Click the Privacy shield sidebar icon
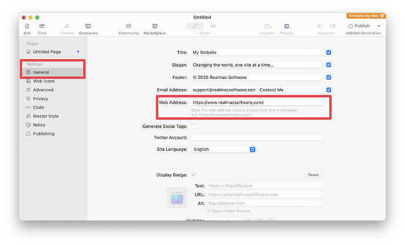This screenshot has height=245, width=405. [x=28, y=99]
